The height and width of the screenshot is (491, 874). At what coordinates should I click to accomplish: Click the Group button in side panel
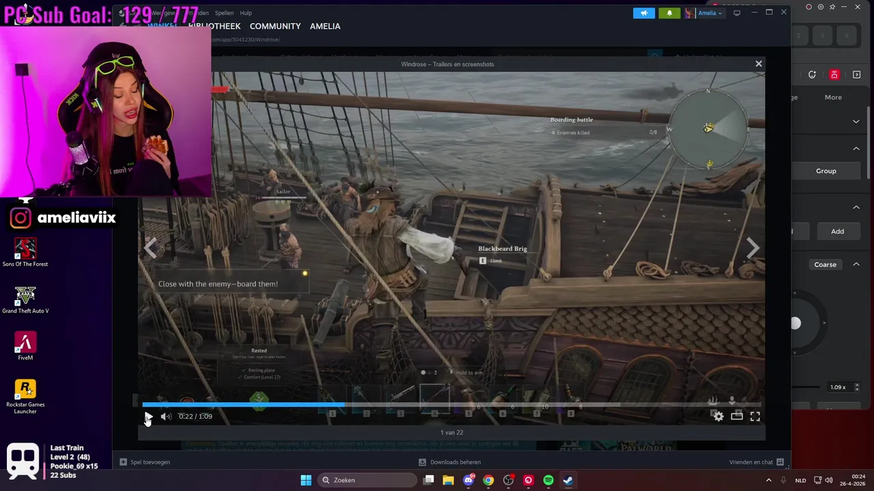click(826, 170)
